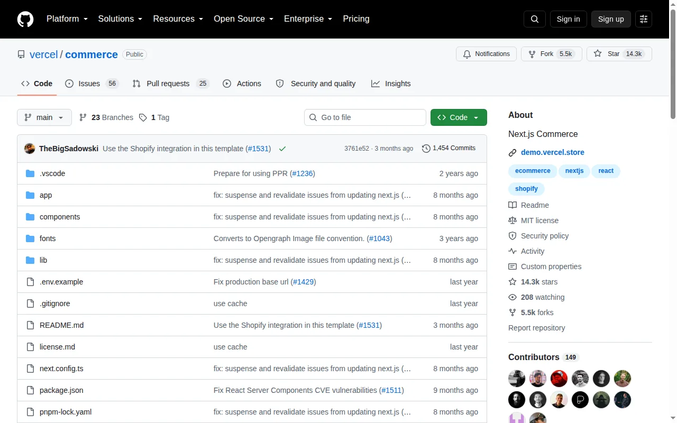Open the commerce repository name link
The height and width of the screenshot is (423, 677).
tap(92, 54)
